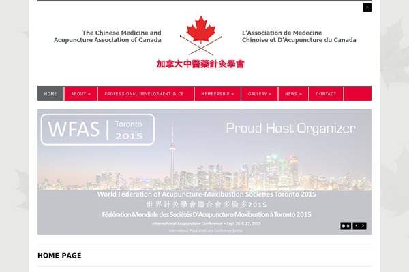409x272 pixels.
Task: Click the WFAS Toronto 2015 badge
Action: [x=97, y=129]
